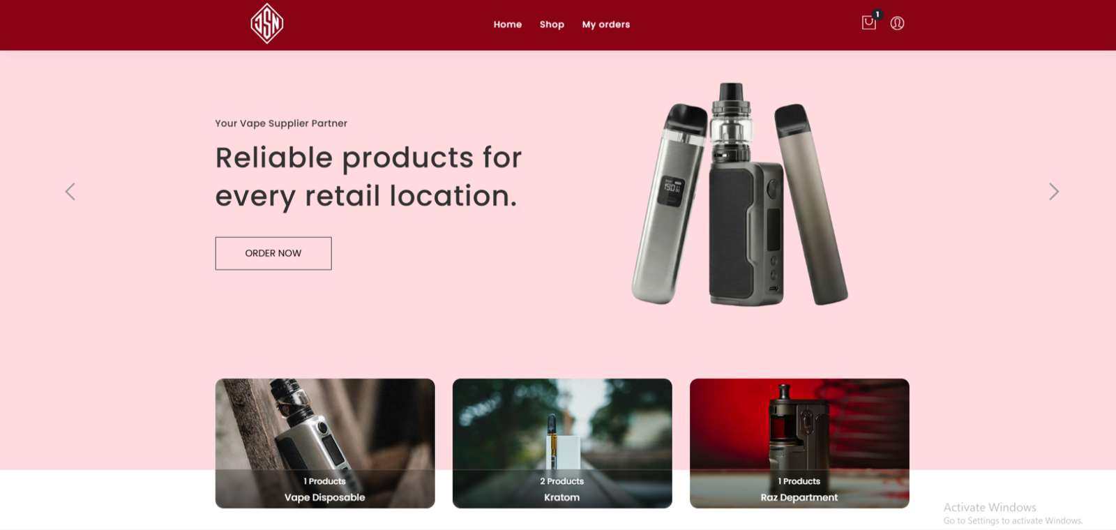The width and height of the screenshot is (1116, 530).
Task: Open the shopping cart icon
Action: 868,23
